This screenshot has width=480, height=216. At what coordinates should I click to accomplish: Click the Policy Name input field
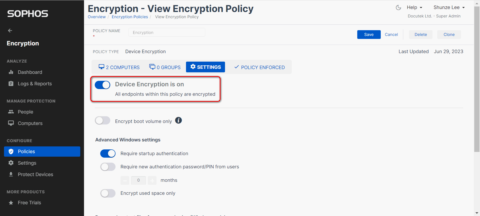167,32
